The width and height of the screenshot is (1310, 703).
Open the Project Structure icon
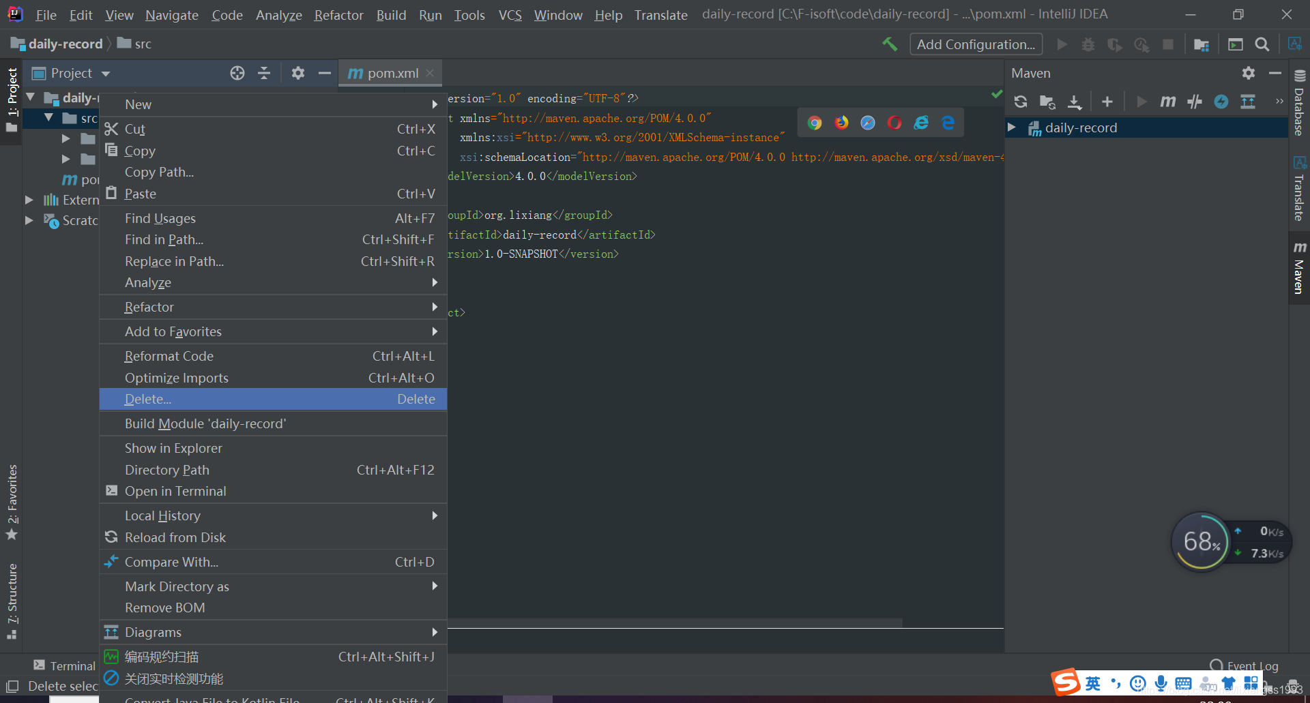pyautogui.click(x=1202, y=44)
